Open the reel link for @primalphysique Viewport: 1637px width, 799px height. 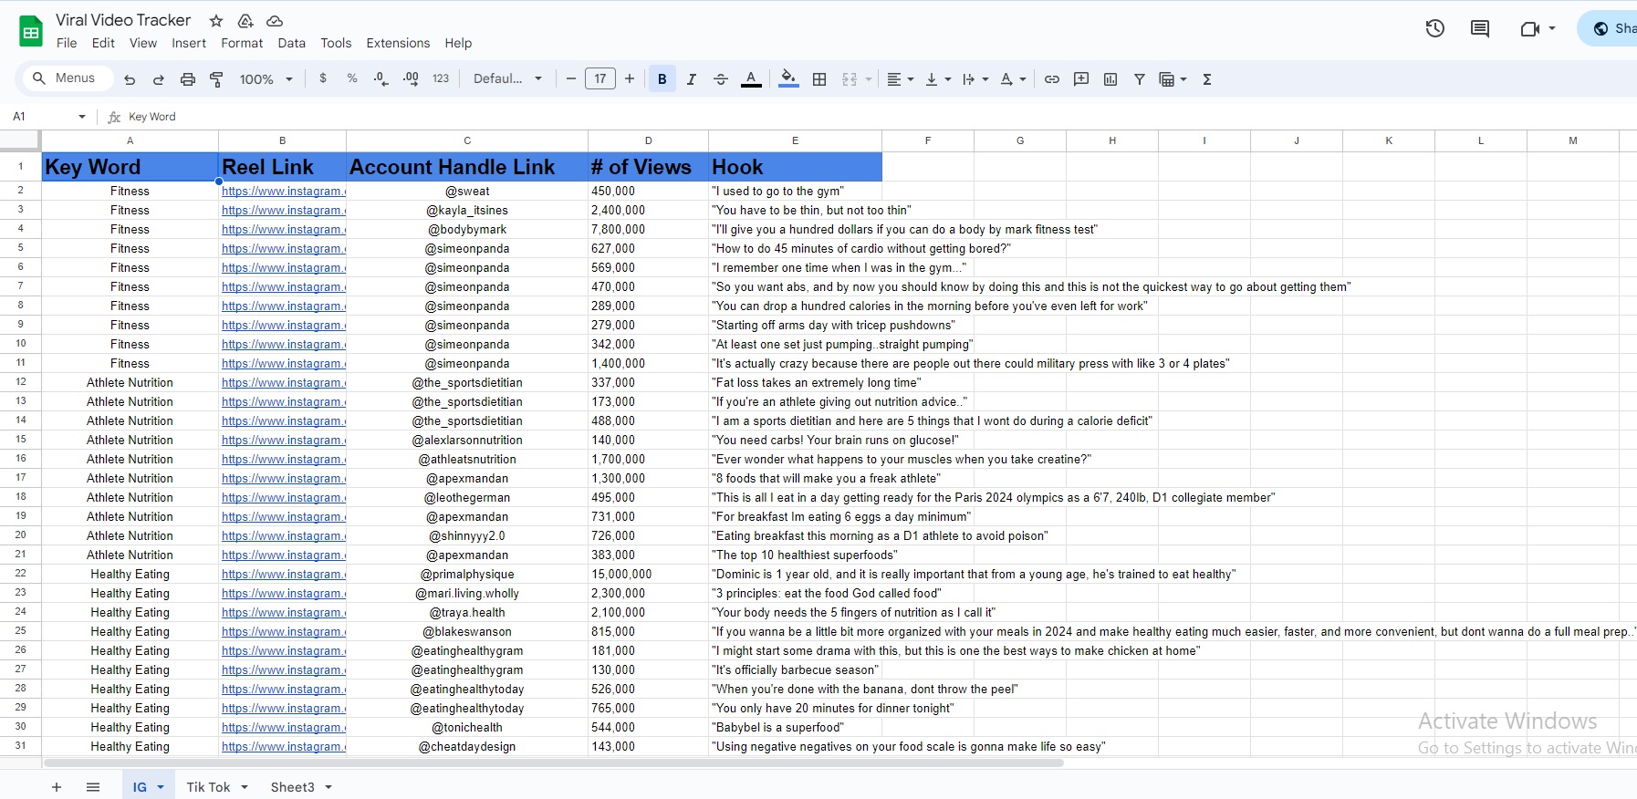(x=284, y=575)
